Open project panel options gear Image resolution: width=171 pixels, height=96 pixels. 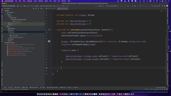click(41, 9)
